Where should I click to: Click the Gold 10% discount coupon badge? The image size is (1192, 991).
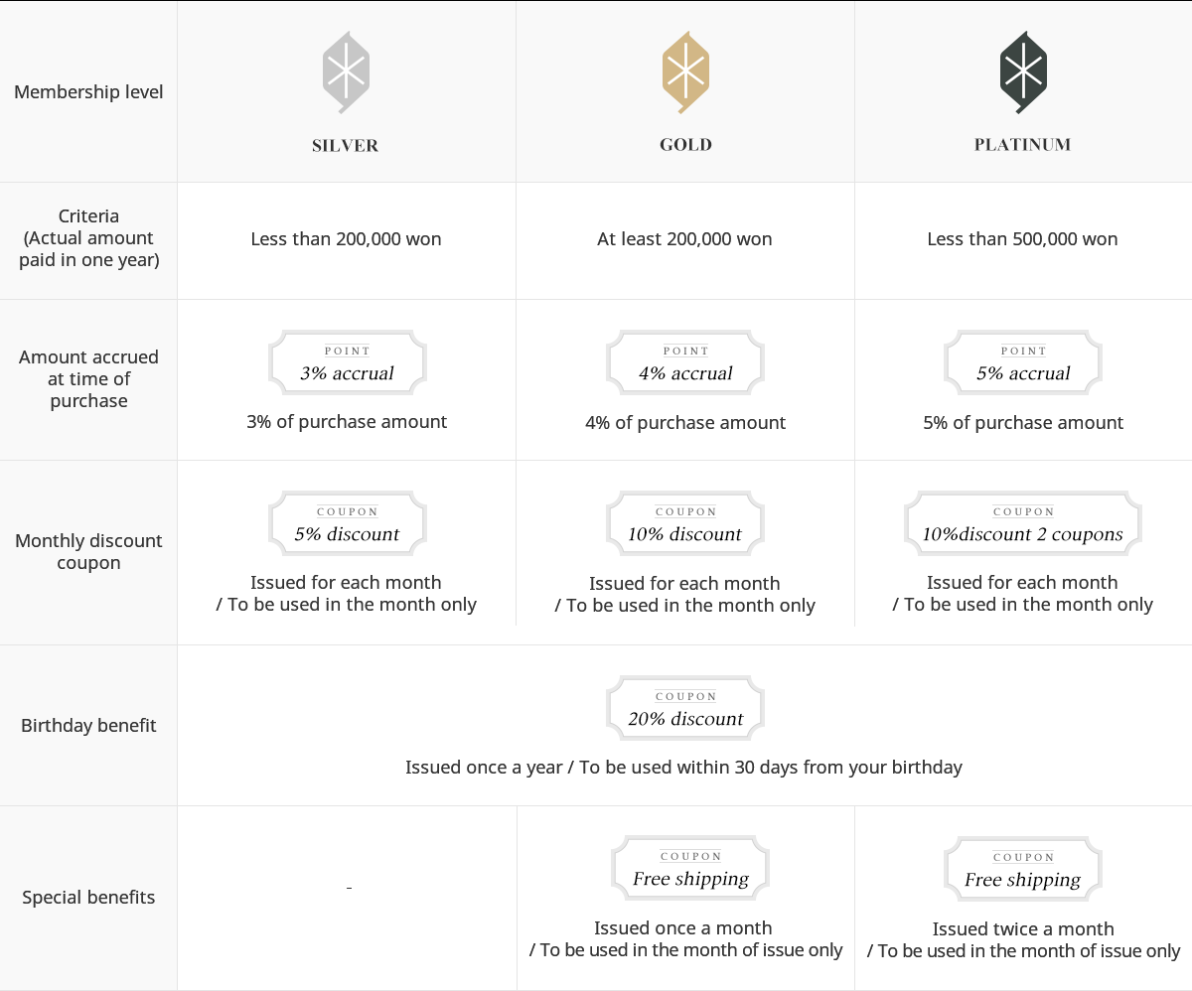[x=685, y=524]
